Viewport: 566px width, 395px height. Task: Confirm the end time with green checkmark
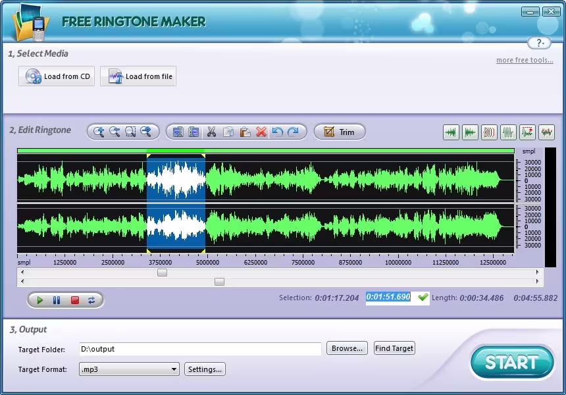click(423, 297)
